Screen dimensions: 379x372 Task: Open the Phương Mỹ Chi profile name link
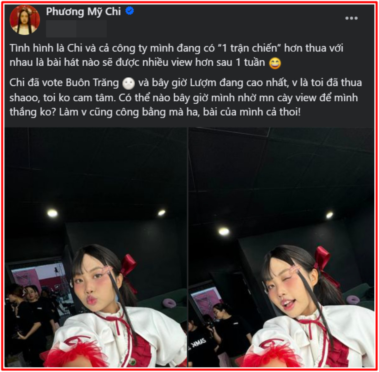click(83, 12)
